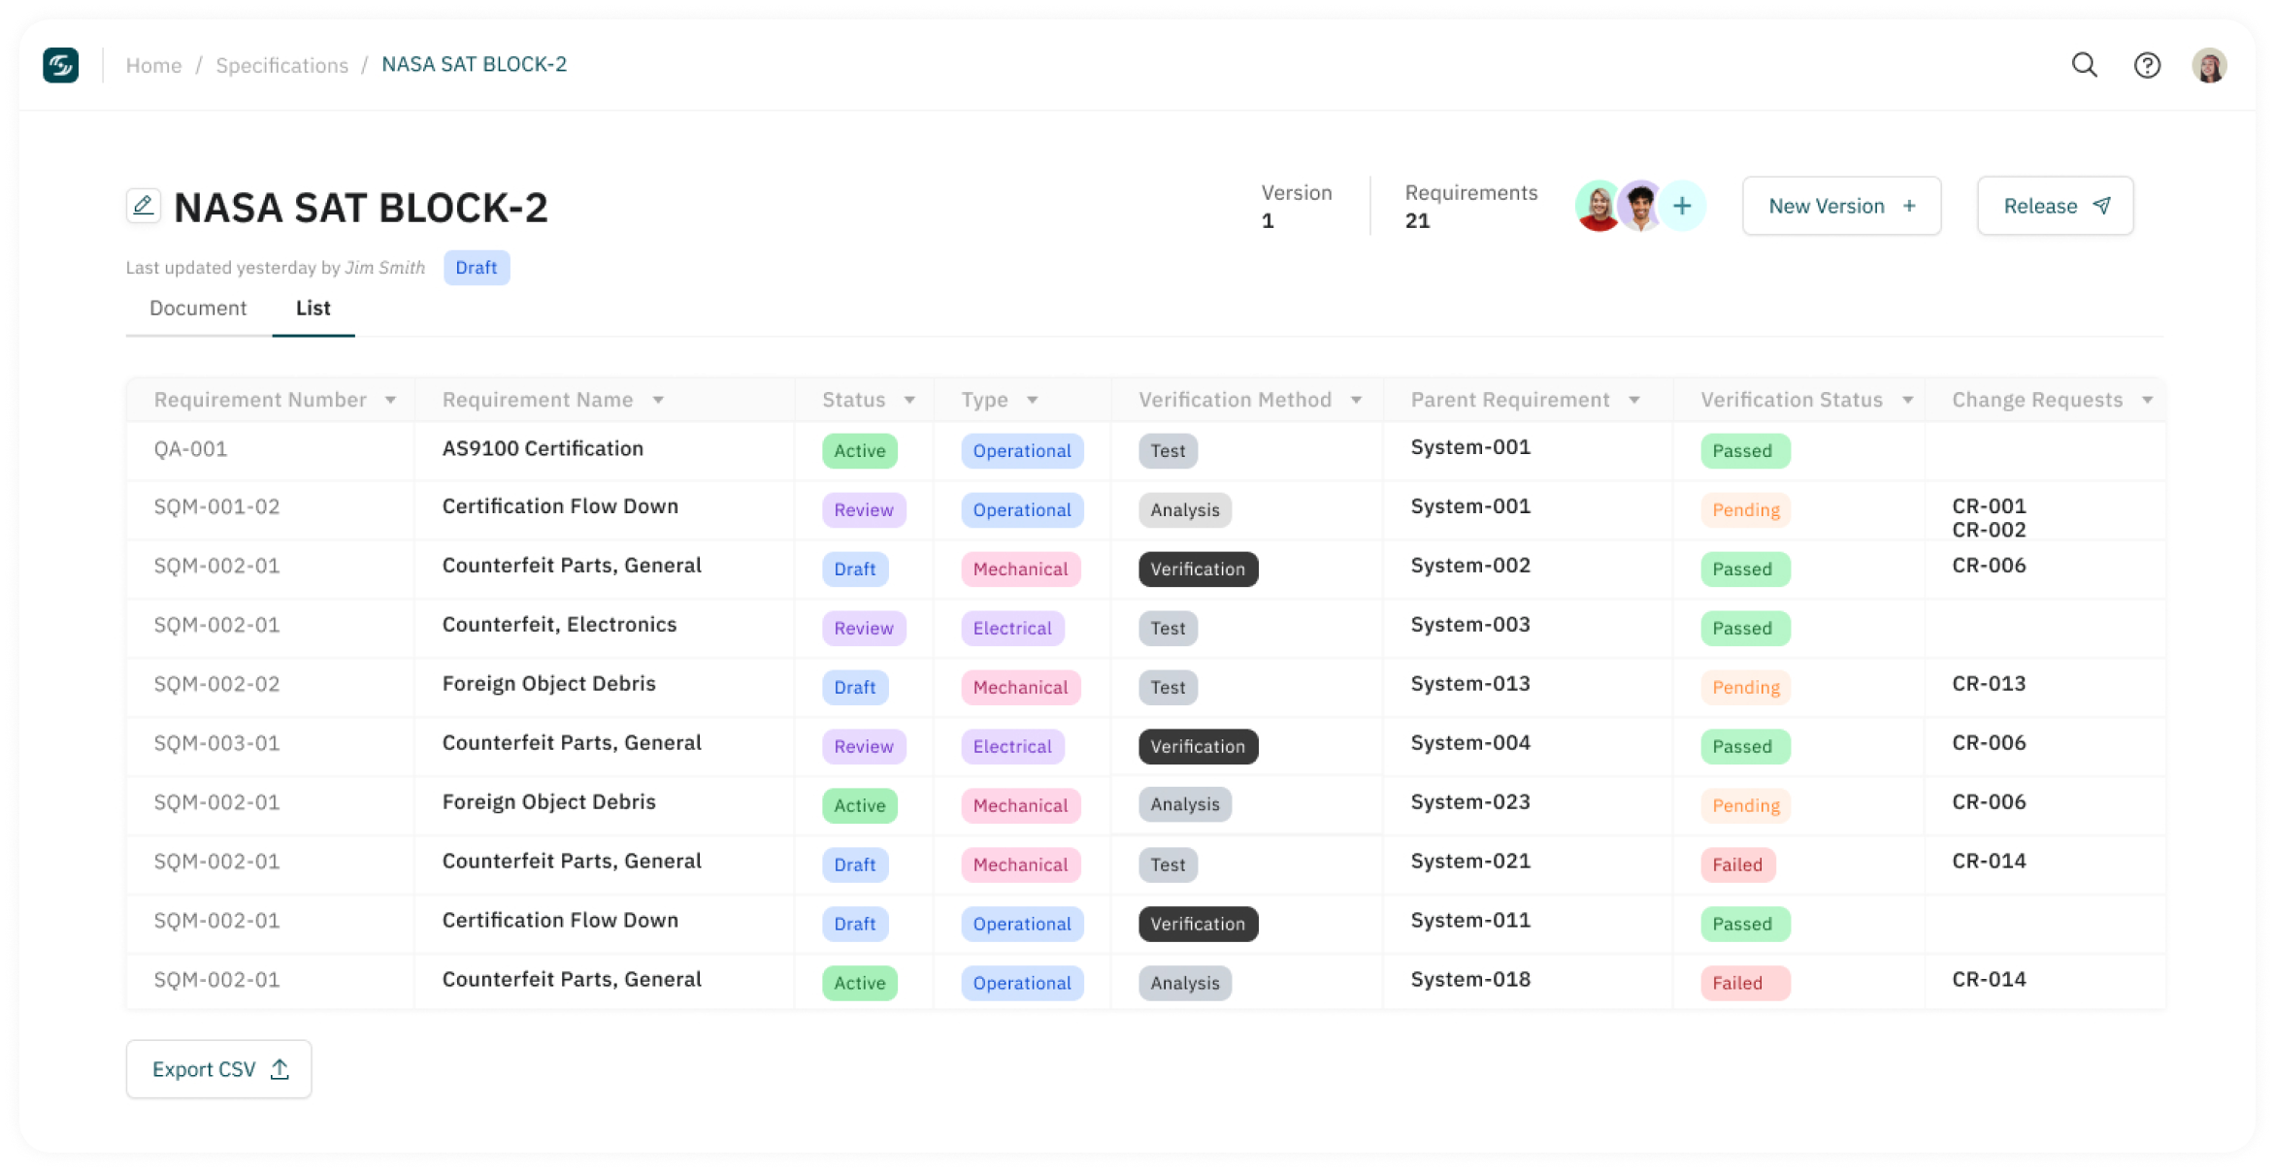Add a collaborator using the plus icon
Viewport: 2275px width, 1172px height.
[x=1682, y=206]
